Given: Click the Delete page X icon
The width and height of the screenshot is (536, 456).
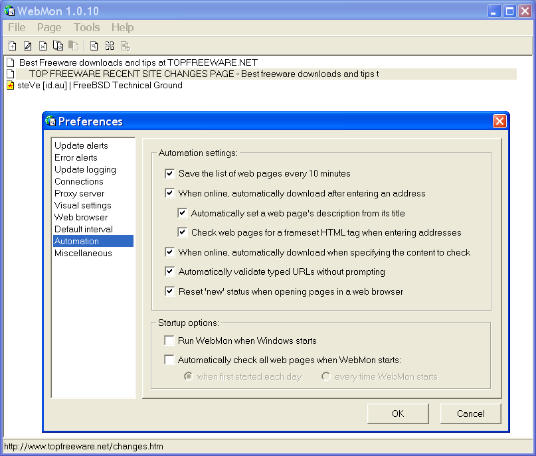Looking at the screenshot, I should [x=43, y=46].
